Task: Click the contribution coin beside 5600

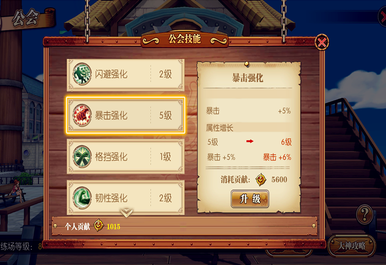Action: (261, 179)
